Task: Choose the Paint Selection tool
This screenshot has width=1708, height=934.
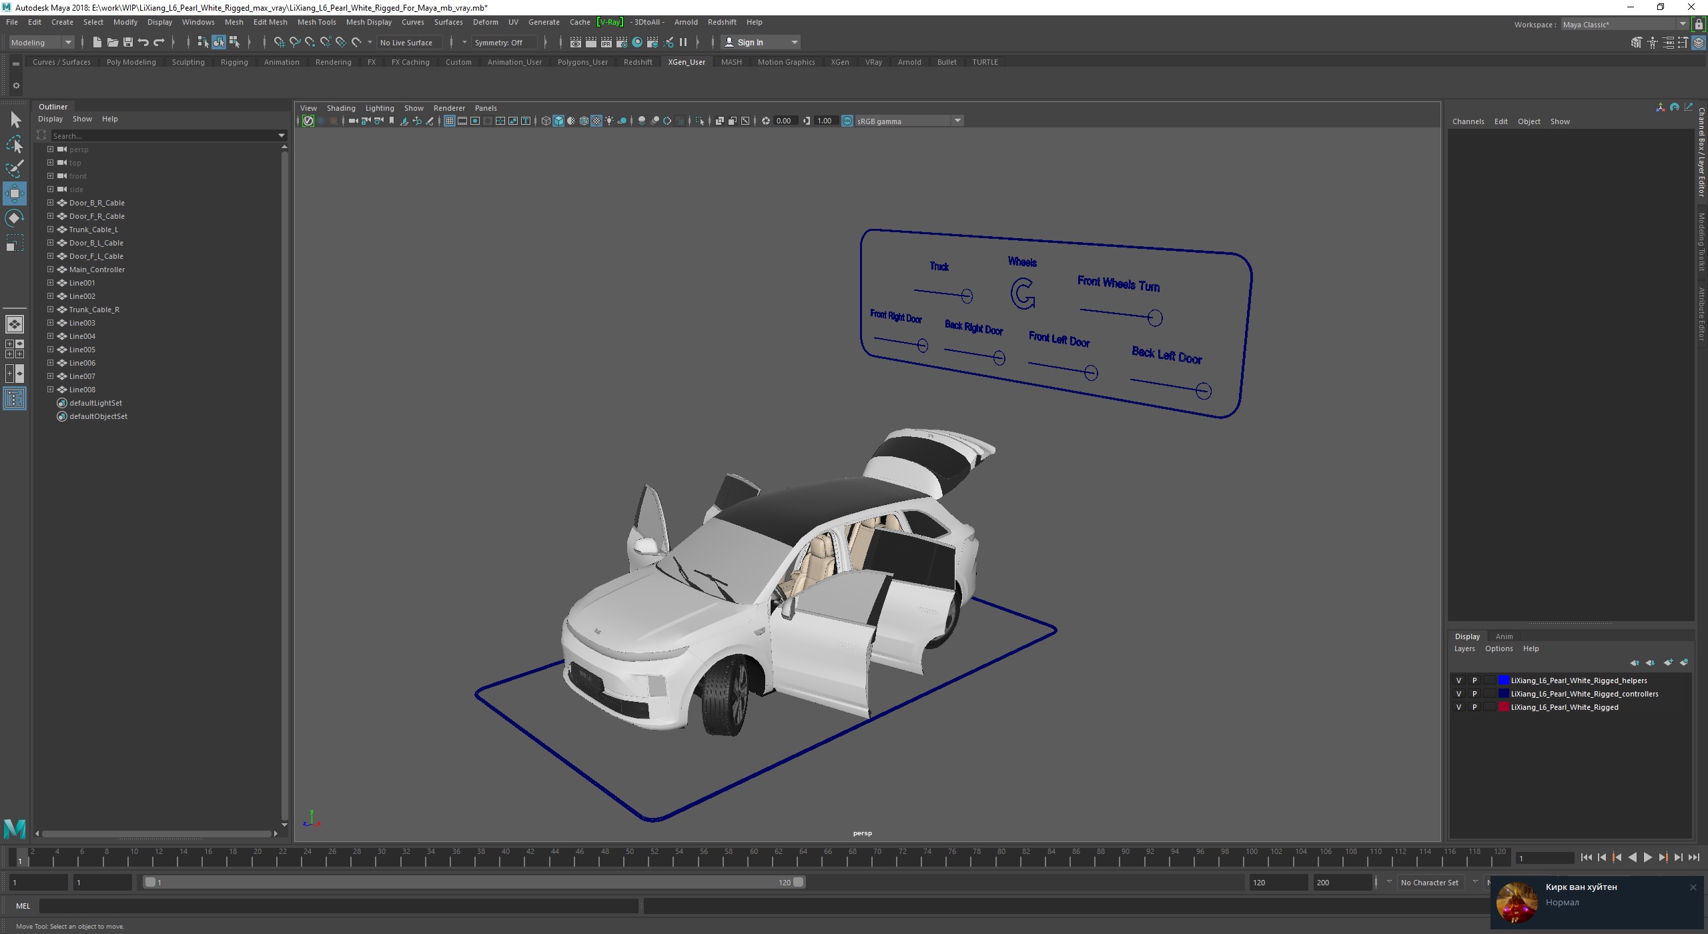Action: pos(15,169)
